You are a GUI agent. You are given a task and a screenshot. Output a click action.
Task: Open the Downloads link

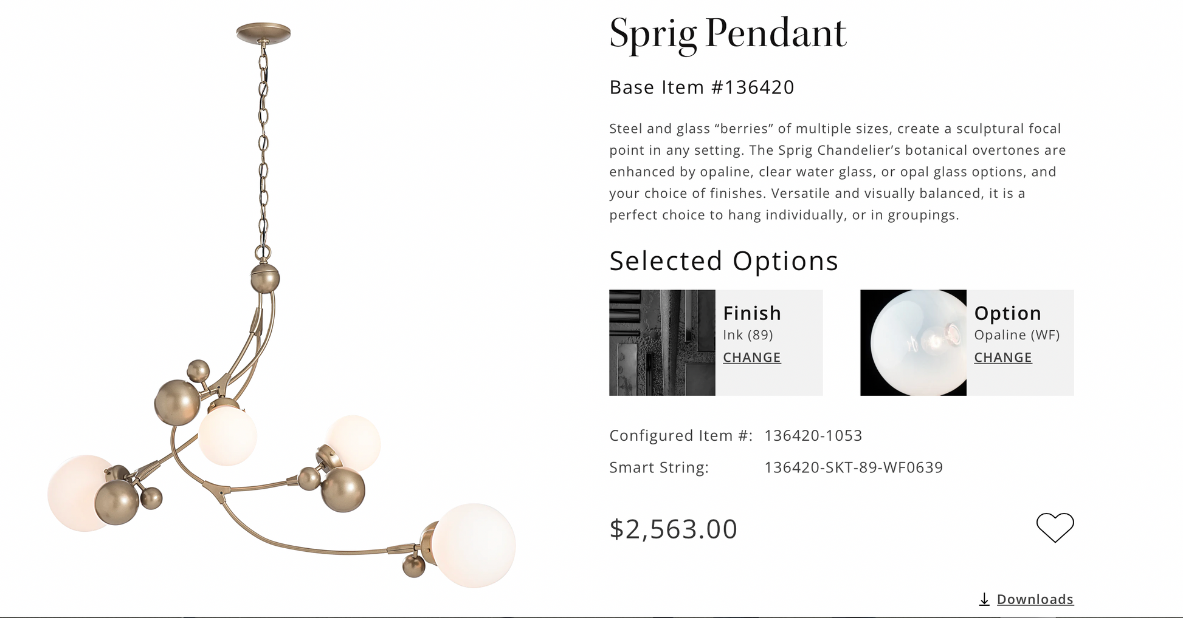(x=1035, y=599)
